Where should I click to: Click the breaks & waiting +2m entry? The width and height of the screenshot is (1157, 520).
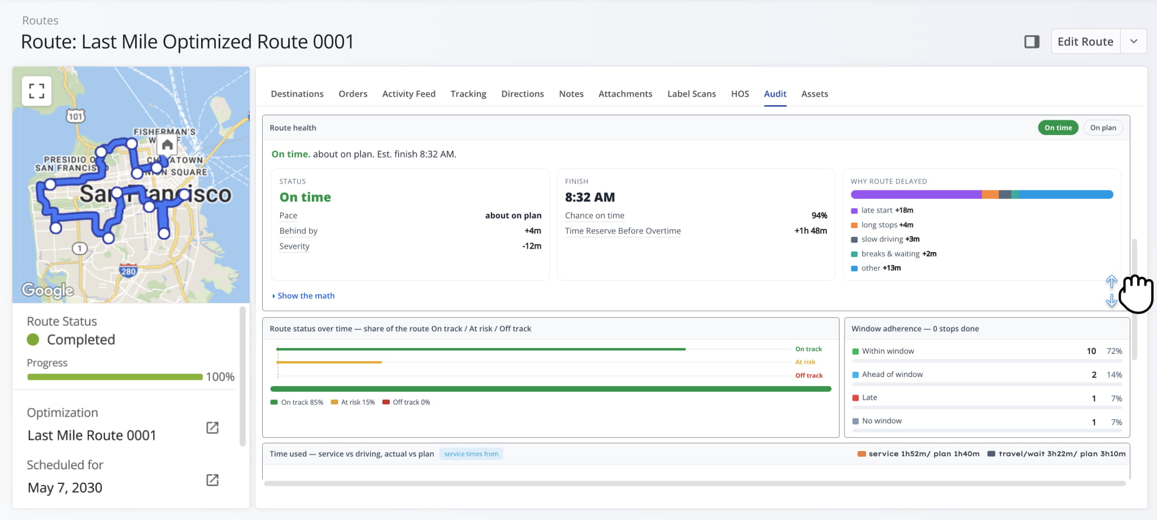894,254
